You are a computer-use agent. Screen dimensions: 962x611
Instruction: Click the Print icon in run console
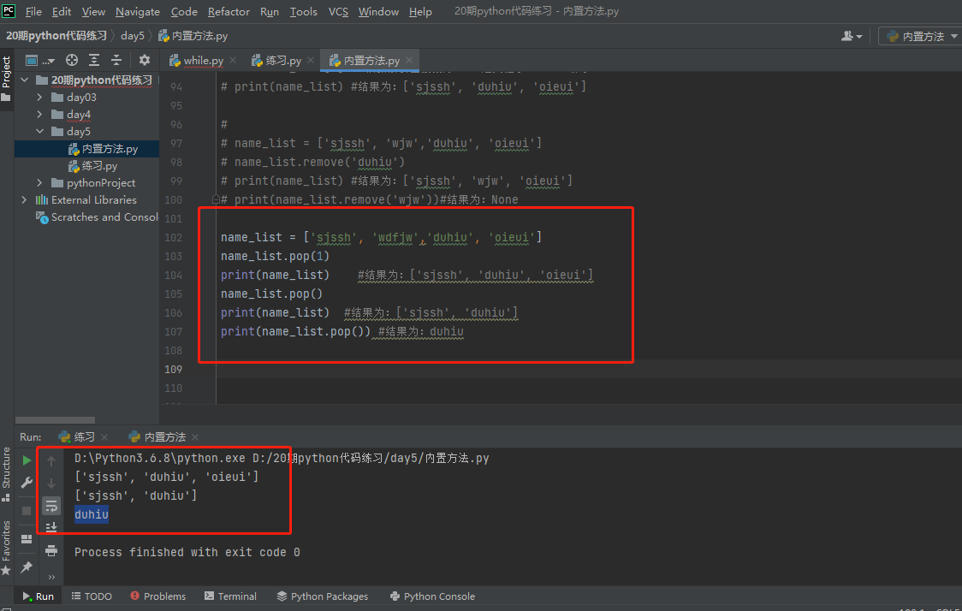pos(51,550)
